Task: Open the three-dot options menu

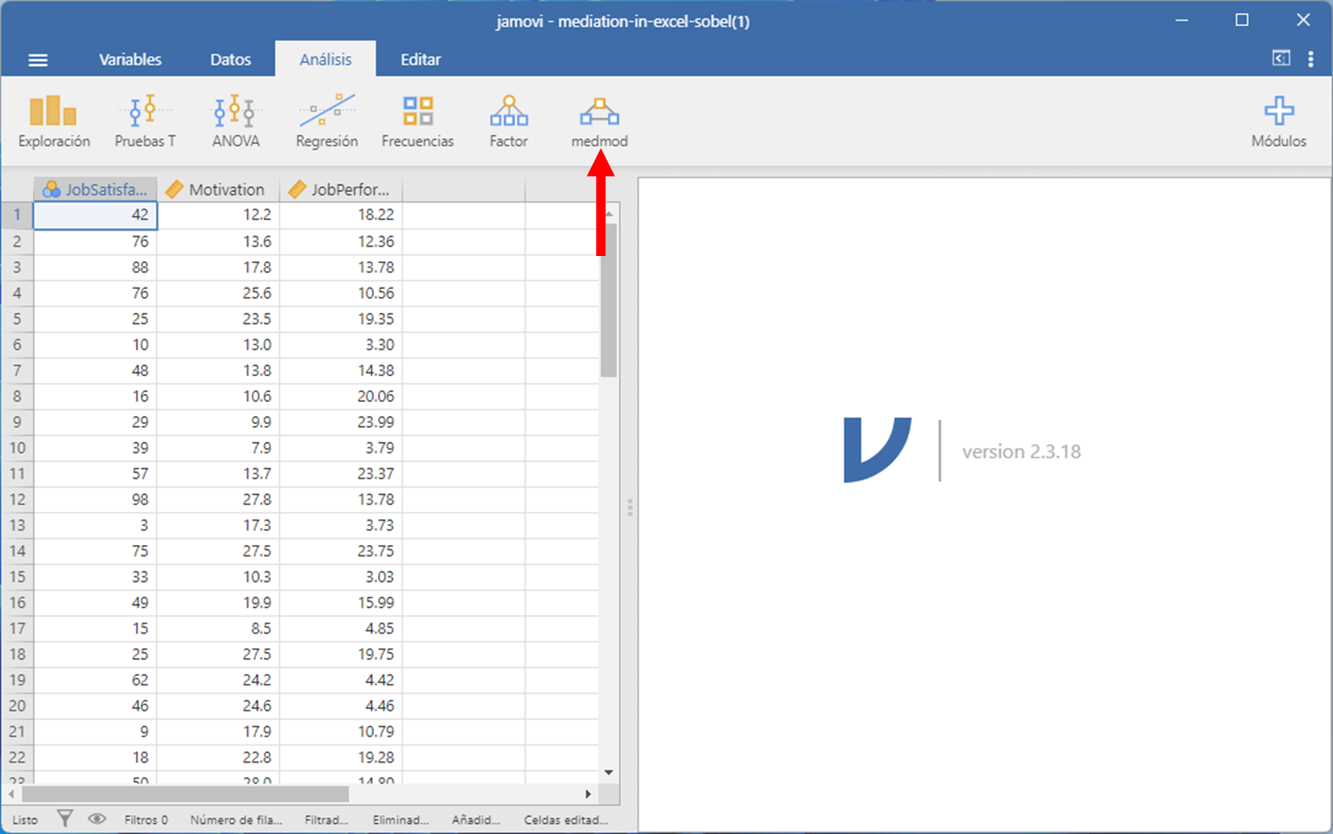Action: [1310, 59]
